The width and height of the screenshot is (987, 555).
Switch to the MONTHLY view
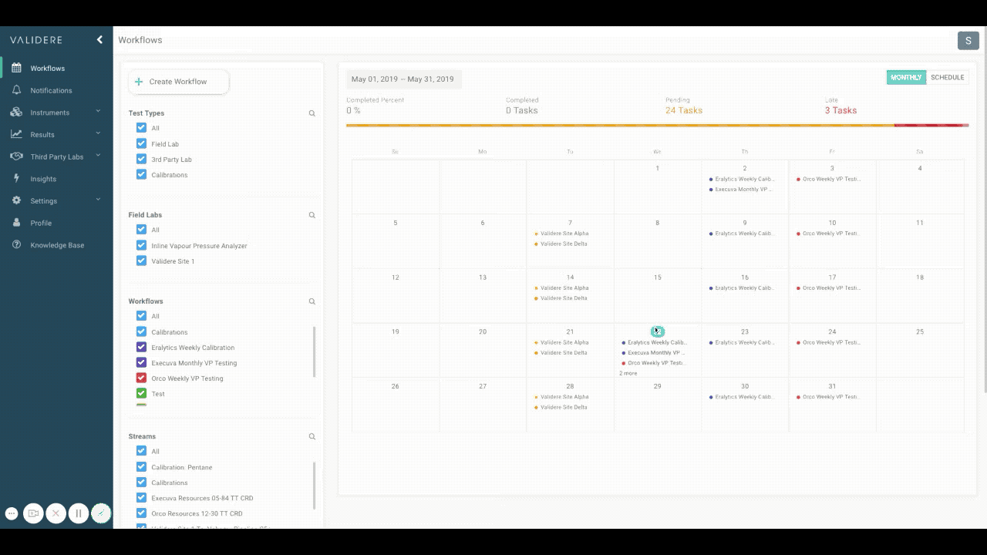(906, 77)
